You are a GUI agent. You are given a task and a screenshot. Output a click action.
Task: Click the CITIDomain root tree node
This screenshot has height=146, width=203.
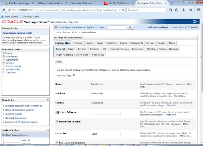pyautogui.click(x=7, y=53)
